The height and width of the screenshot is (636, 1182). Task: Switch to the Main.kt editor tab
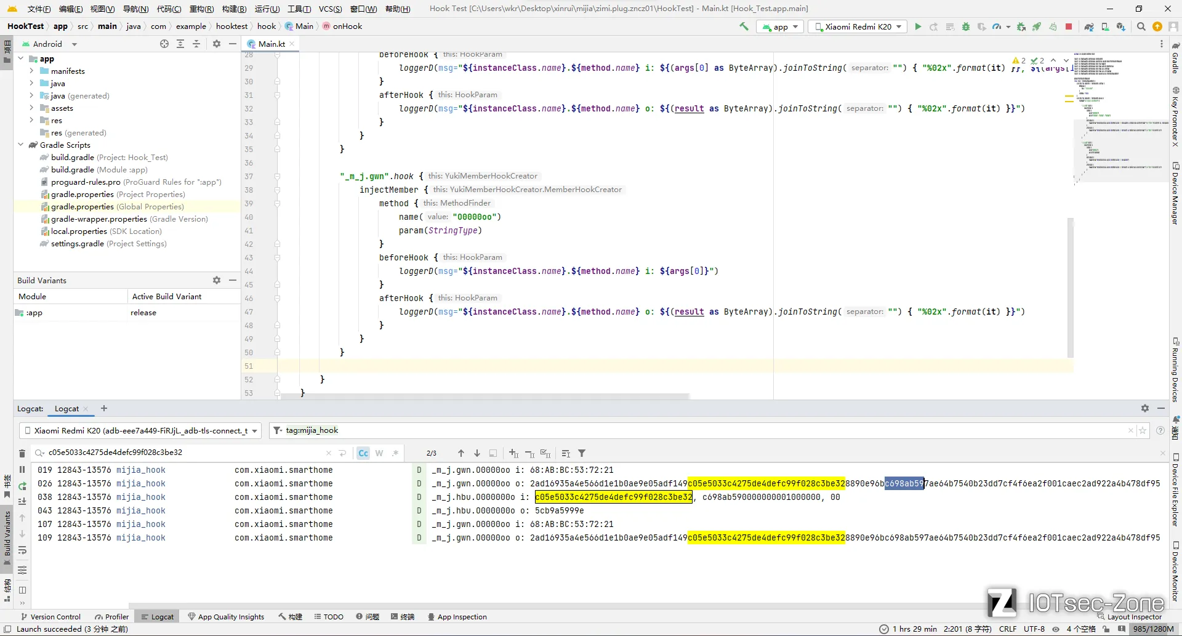271,44
